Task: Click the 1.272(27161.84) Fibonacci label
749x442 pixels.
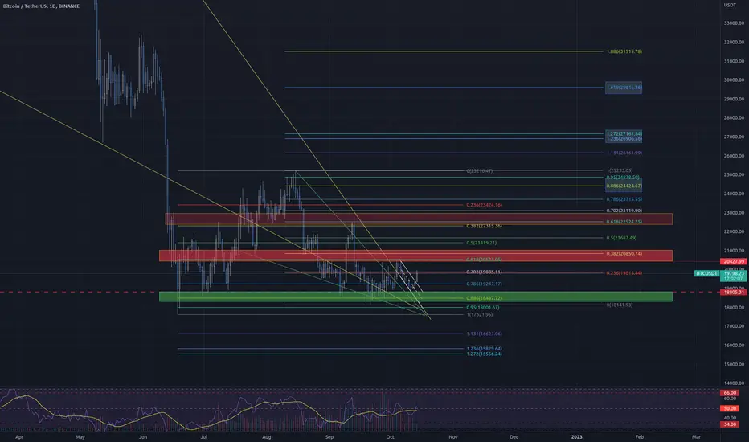Action: pos(624,133)
